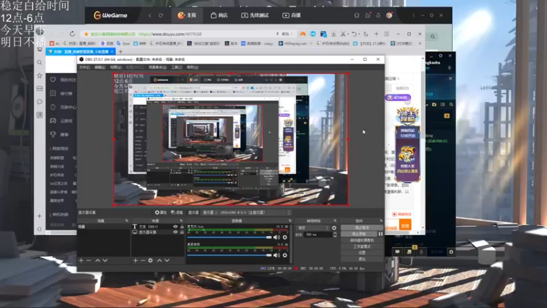
Task: Click favorites star in browser left sidebar
Action: pos(40,75)
